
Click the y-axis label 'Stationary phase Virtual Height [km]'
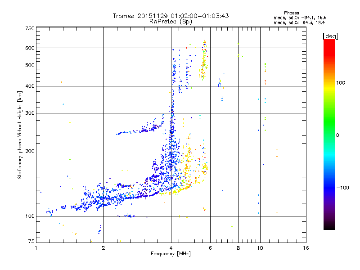click(x=19, y=135)
